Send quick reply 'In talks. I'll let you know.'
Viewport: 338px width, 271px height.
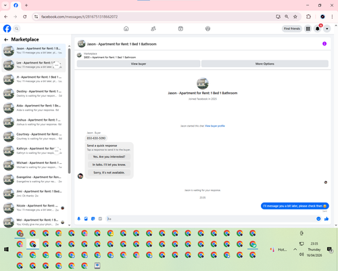109,165
